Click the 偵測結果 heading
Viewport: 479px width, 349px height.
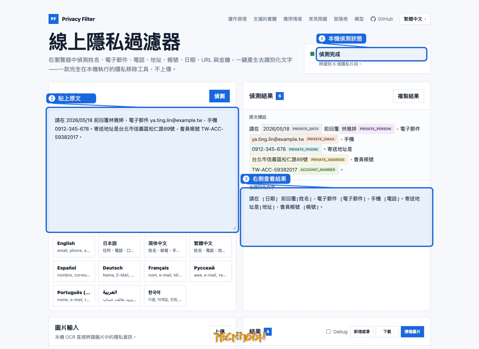(261, 96)
